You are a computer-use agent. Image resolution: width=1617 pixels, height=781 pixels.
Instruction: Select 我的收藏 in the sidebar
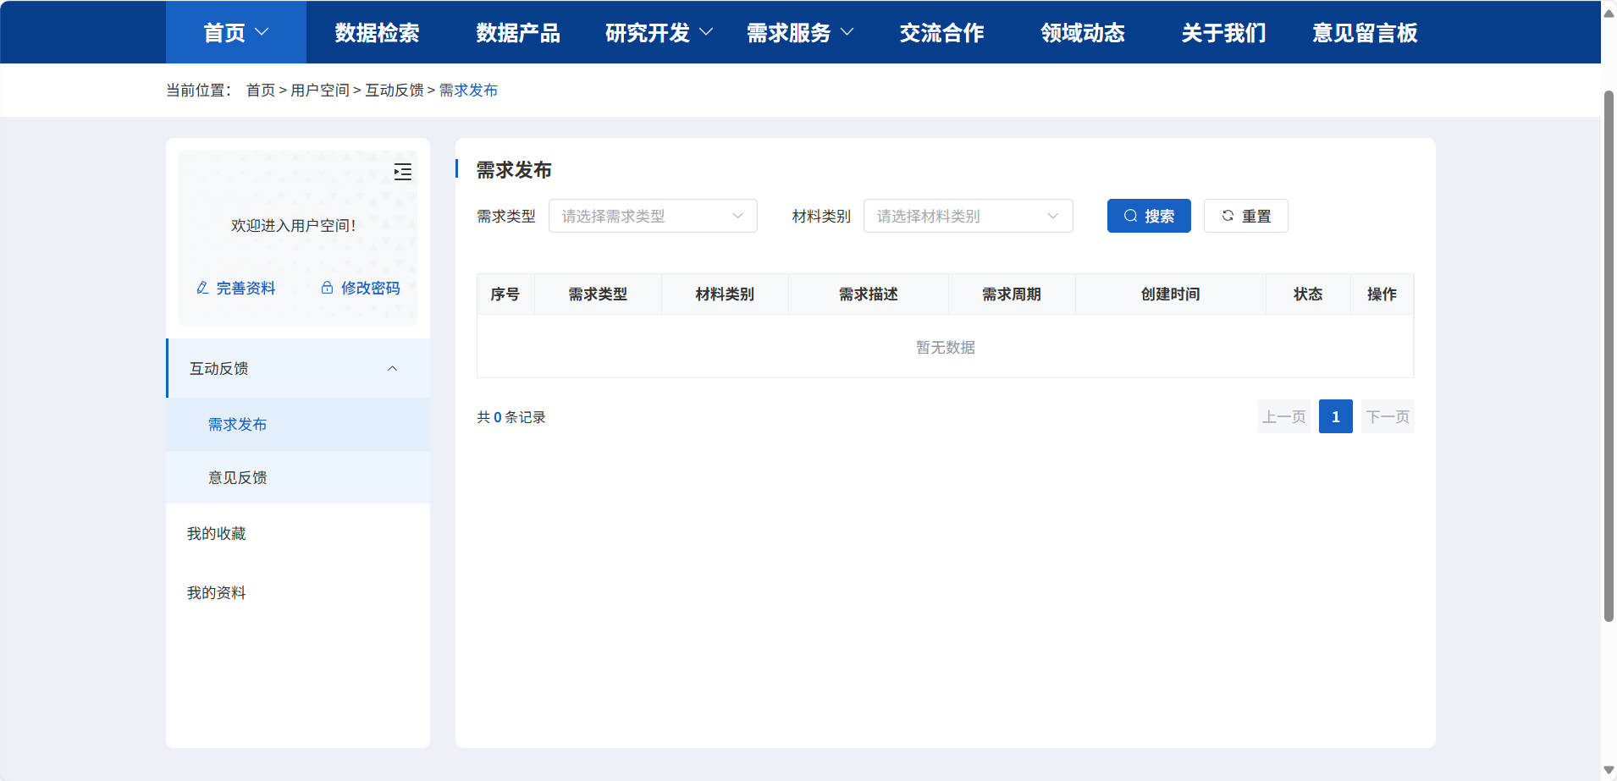coord(216,533)
